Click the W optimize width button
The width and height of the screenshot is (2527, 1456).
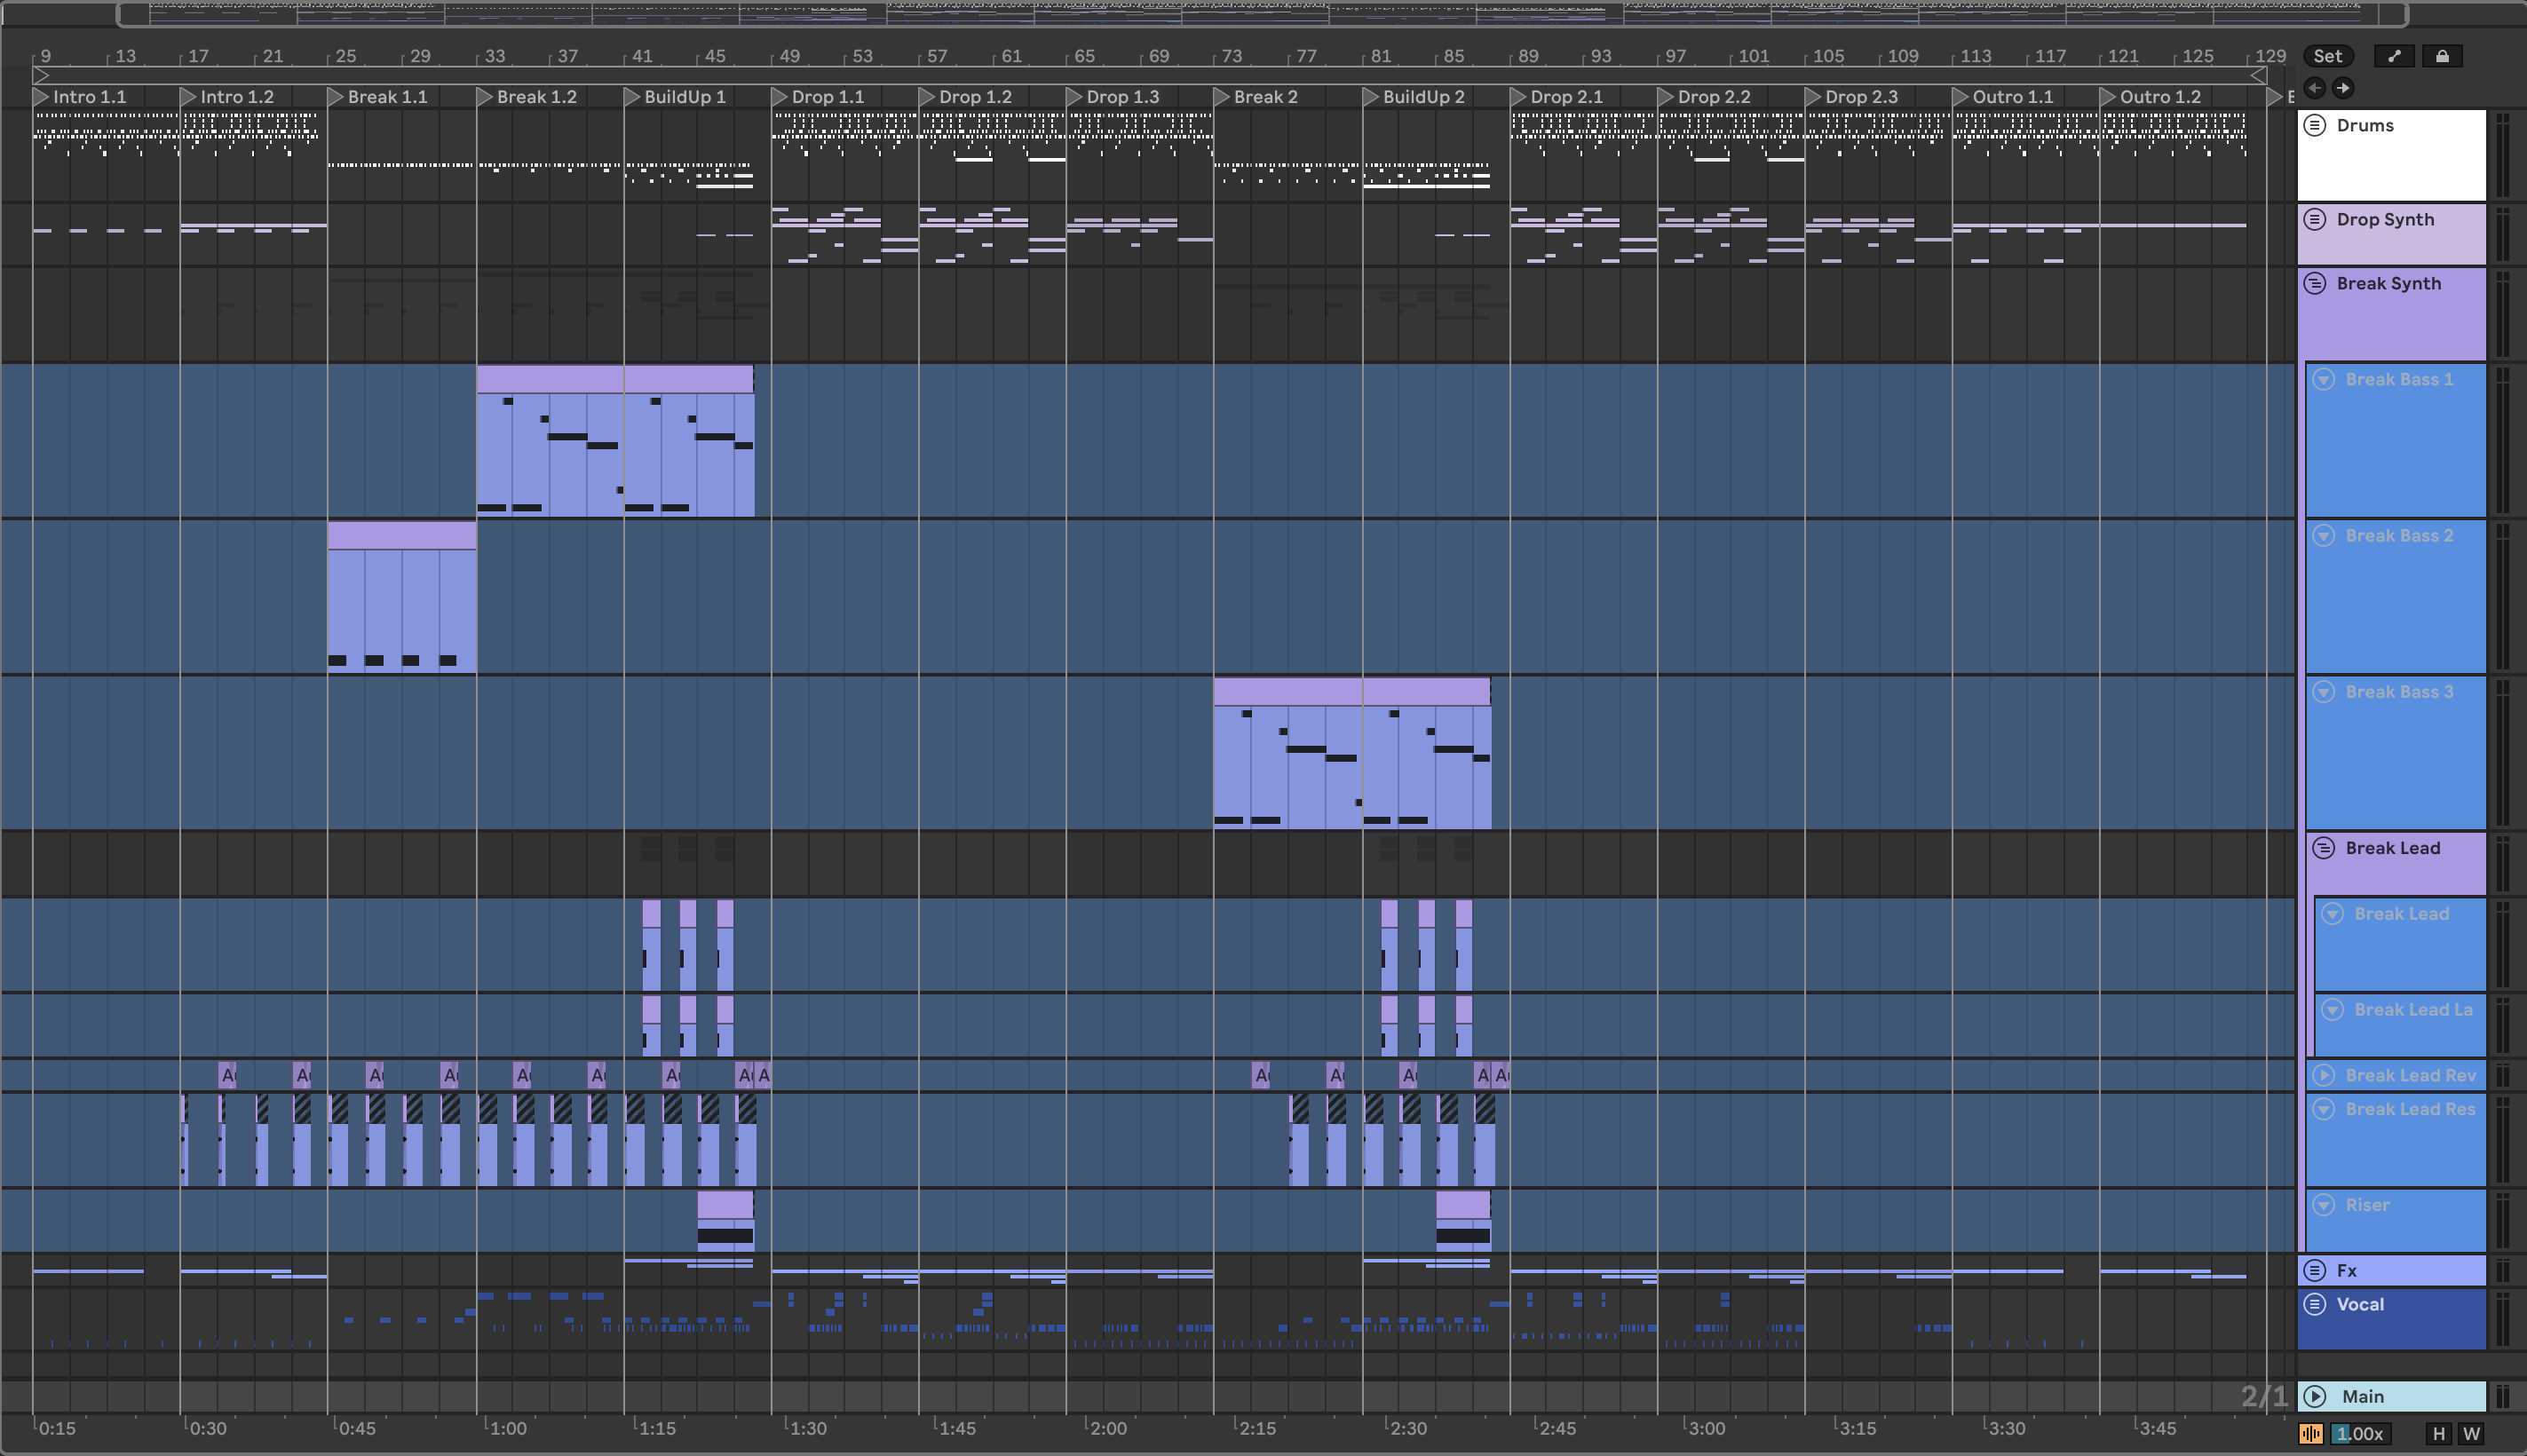pyautogui.click(x=2471, y=1434)
